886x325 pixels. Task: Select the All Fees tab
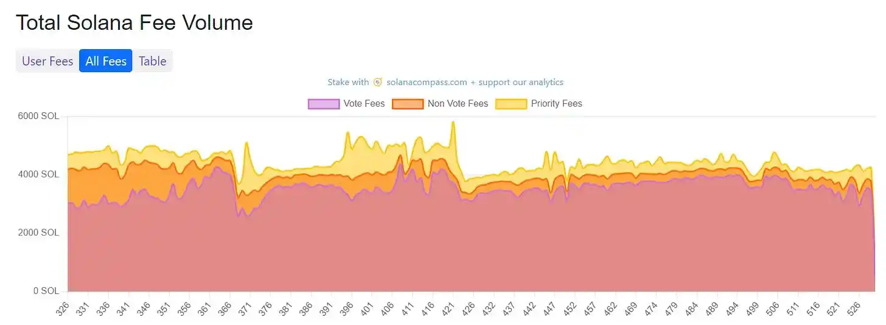[106, 61]
